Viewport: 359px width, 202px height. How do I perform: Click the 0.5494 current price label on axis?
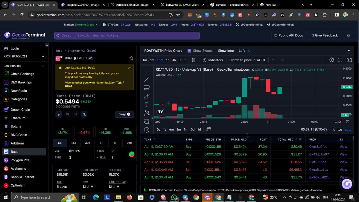point(347,87)
